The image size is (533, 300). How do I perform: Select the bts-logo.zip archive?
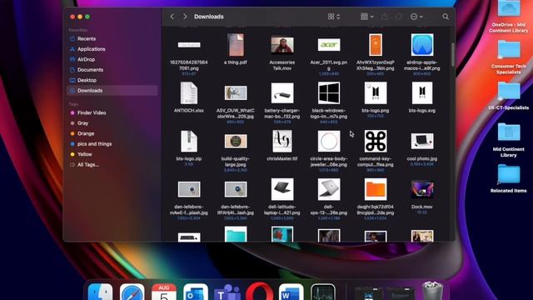(189, 141)
